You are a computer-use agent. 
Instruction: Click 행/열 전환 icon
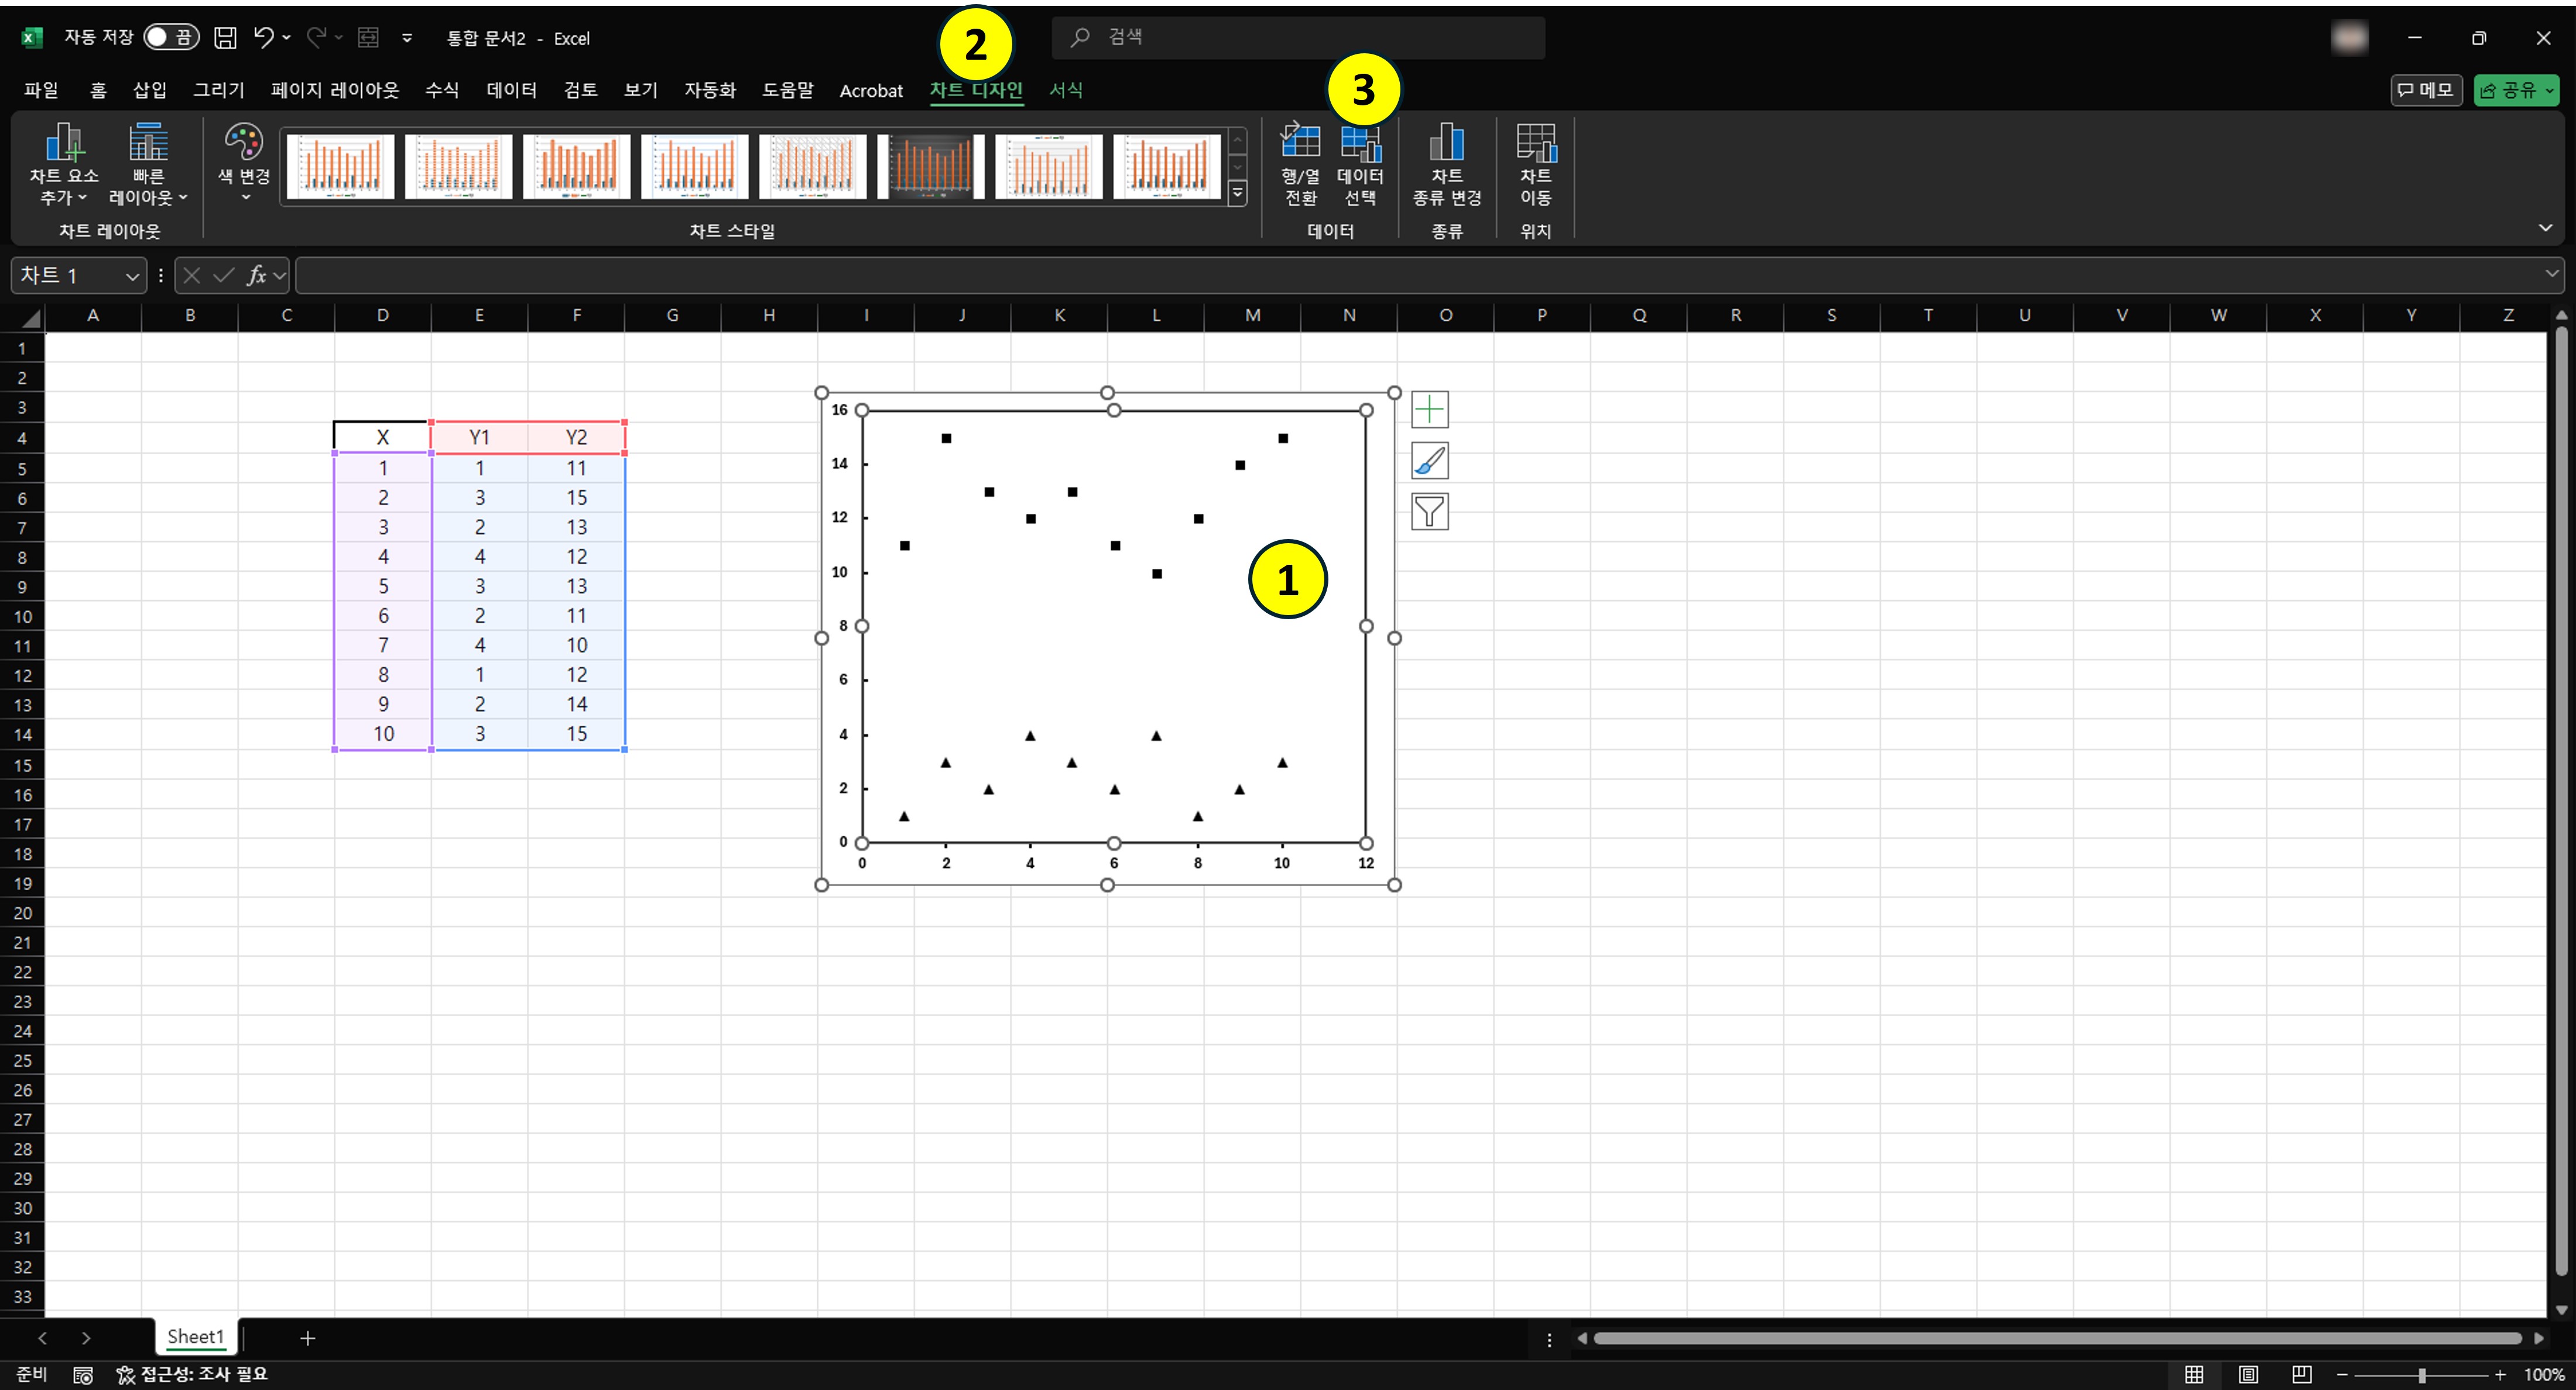tap(1300, 164)
